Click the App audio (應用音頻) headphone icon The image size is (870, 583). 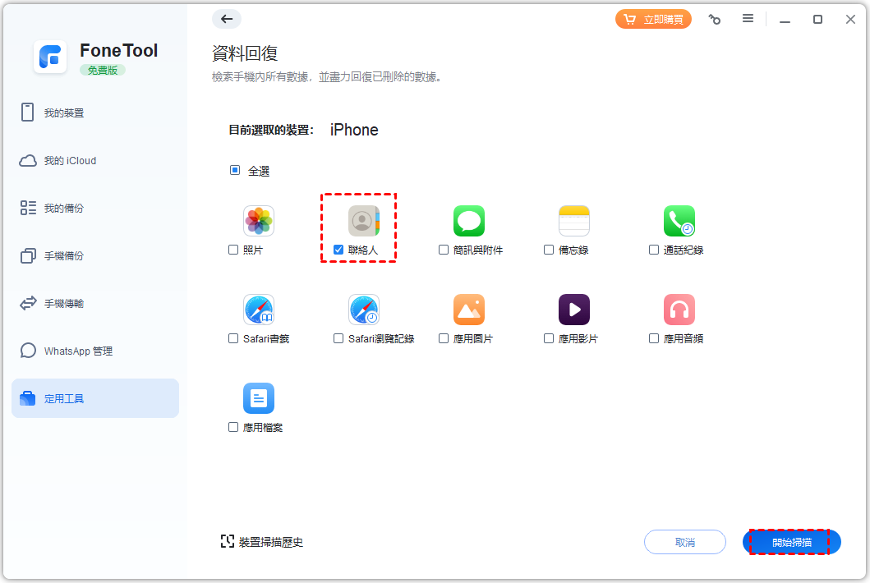679,310
